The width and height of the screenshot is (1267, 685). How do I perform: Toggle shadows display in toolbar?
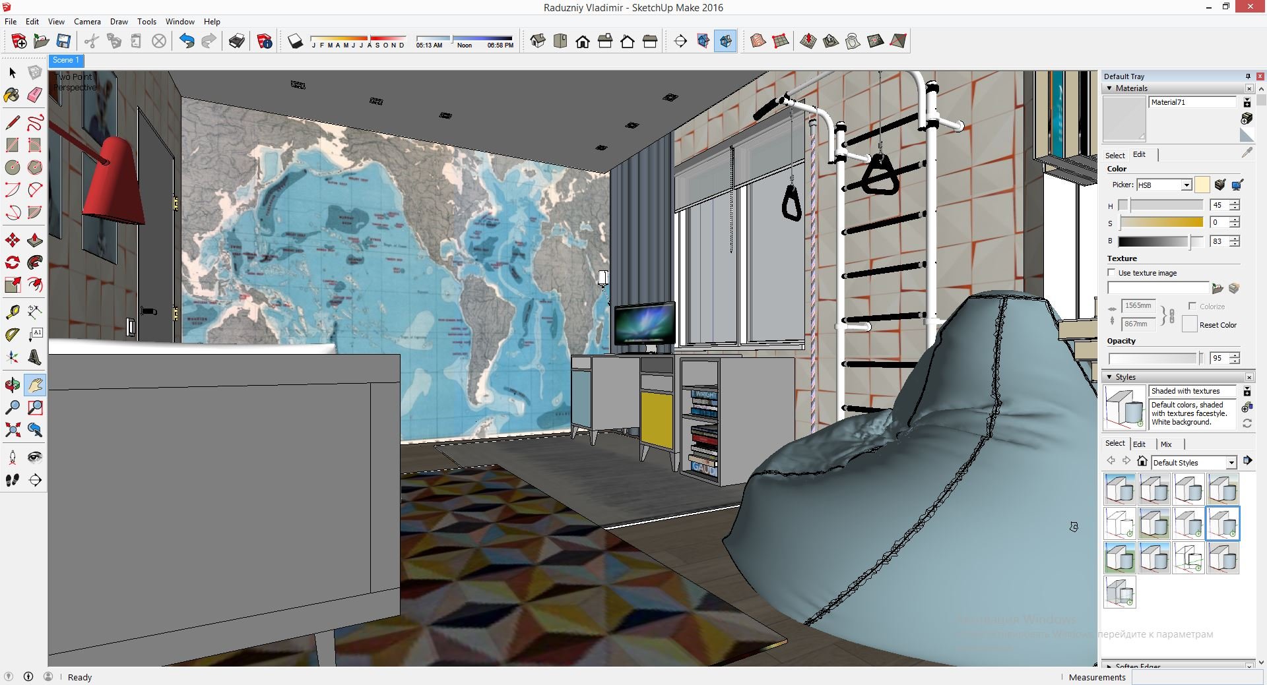pyautogui.click(x=296, y=42)
